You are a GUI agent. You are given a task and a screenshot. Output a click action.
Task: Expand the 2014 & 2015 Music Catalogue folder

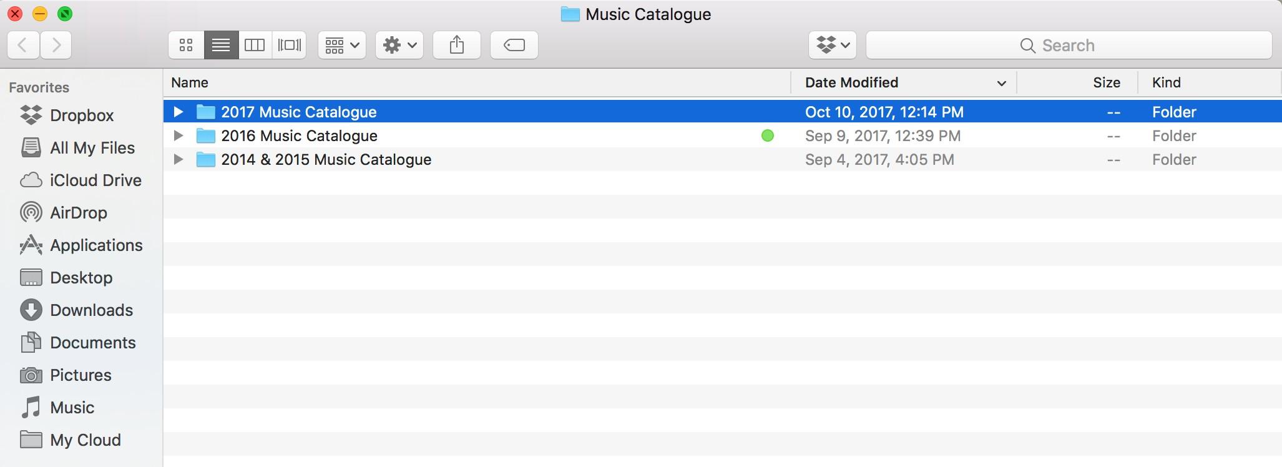[x=179, y=159]
